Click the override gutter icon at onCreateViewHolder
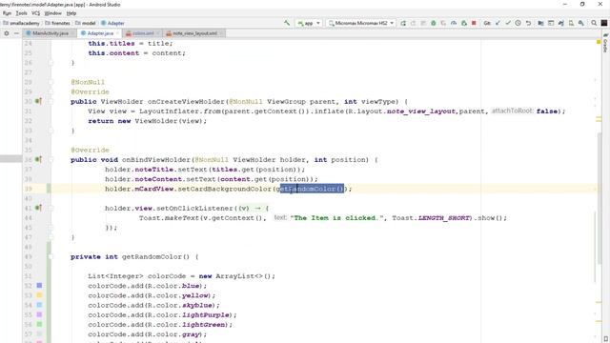Image resolution: width=610 pixels, height=343 pixels. 38,101
